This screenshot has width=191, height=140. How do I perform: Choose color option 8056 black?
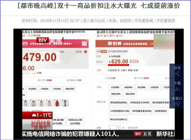pyautogui.click(x=118, y=102)
